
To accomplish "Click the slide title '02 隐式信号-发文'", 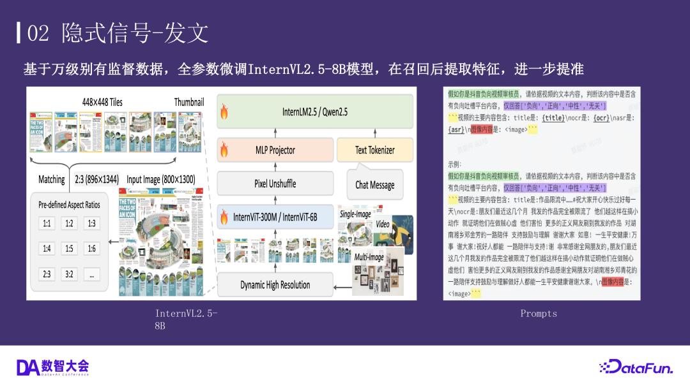I will pyautogui.click(x=118, y=33).
